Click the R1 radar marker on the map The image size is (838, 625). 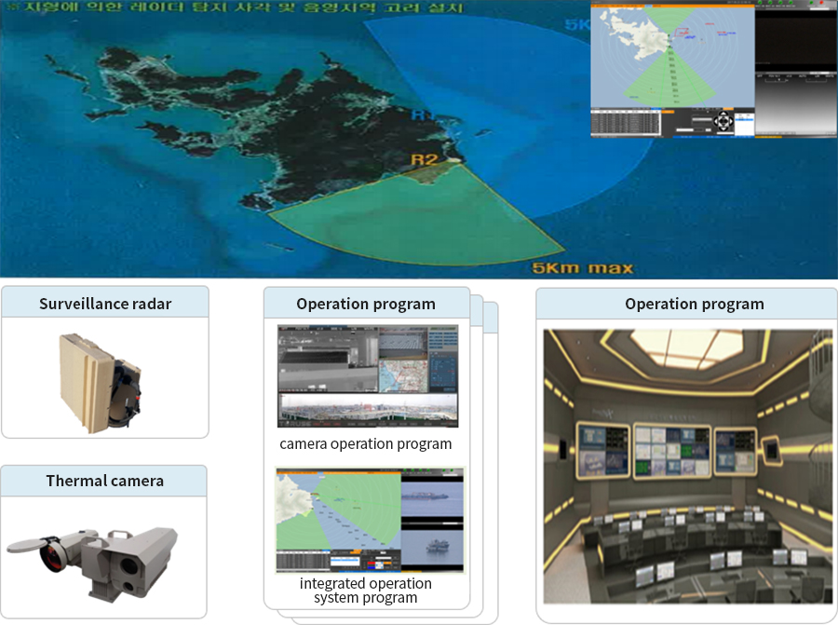point(422,115)
